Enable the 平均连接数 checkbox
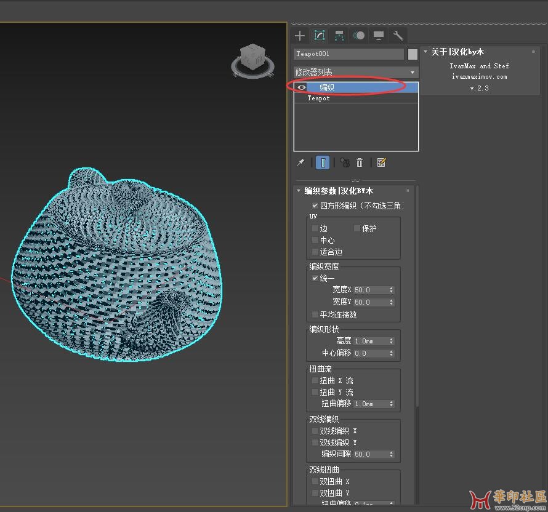This screenshot has height=512, width=548. [315, 314]
